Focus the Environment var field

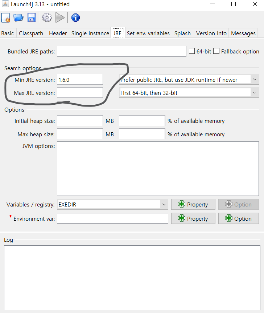112,218
